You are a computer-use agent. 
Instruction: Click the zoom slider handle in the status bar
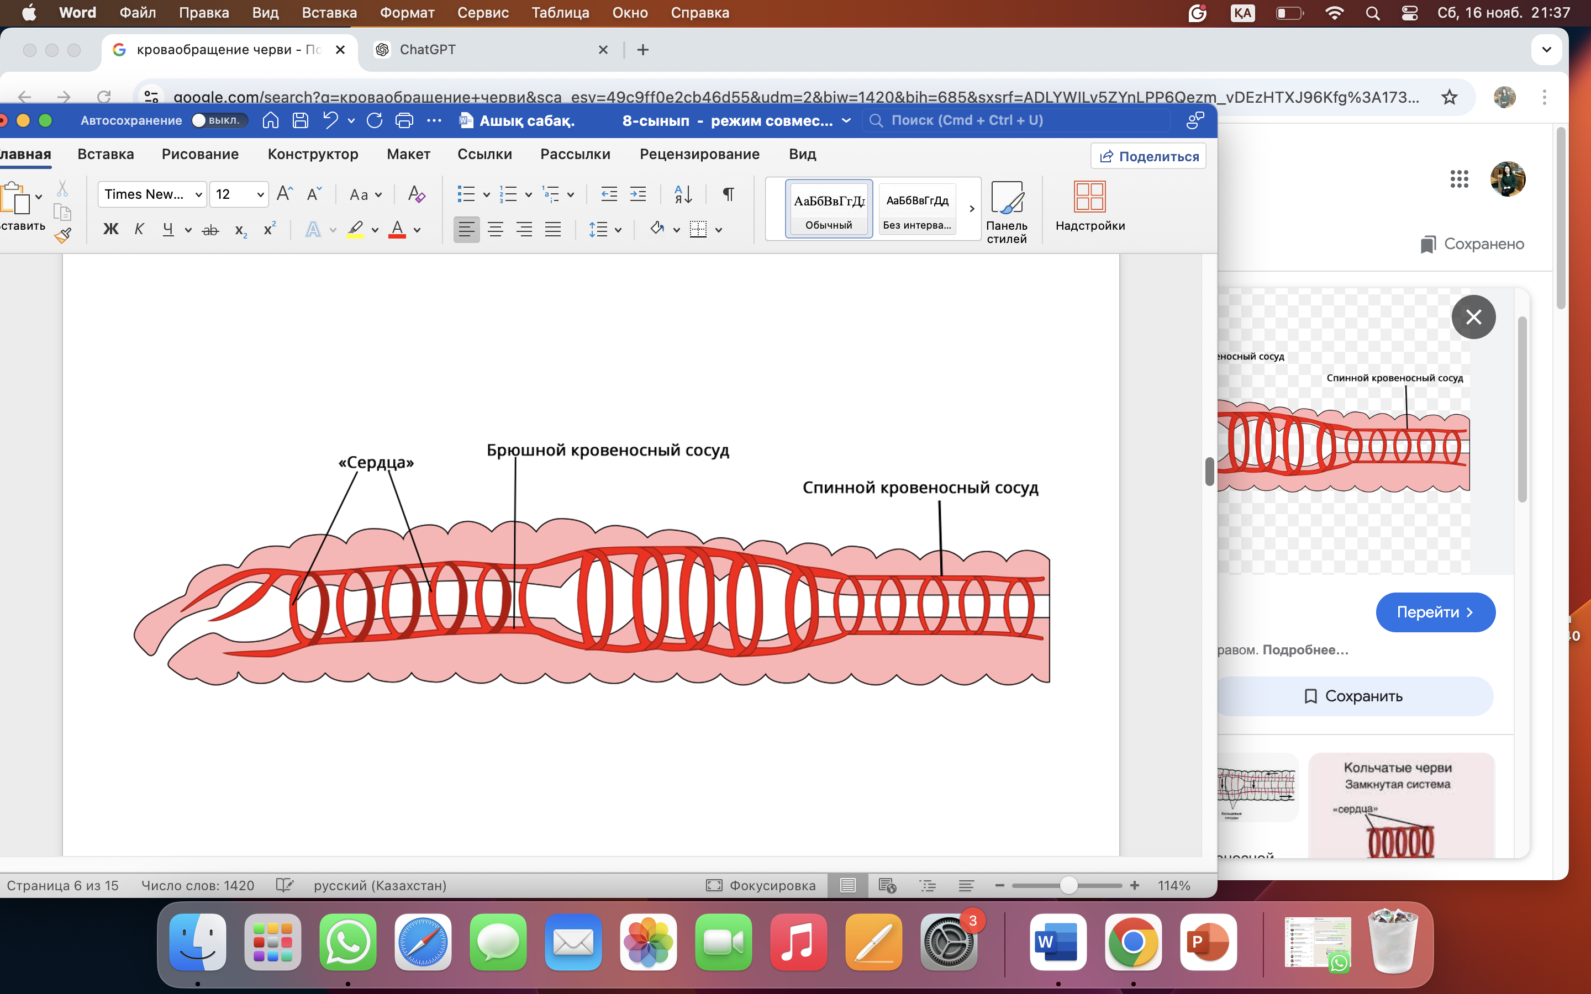tap(1068, 886)
